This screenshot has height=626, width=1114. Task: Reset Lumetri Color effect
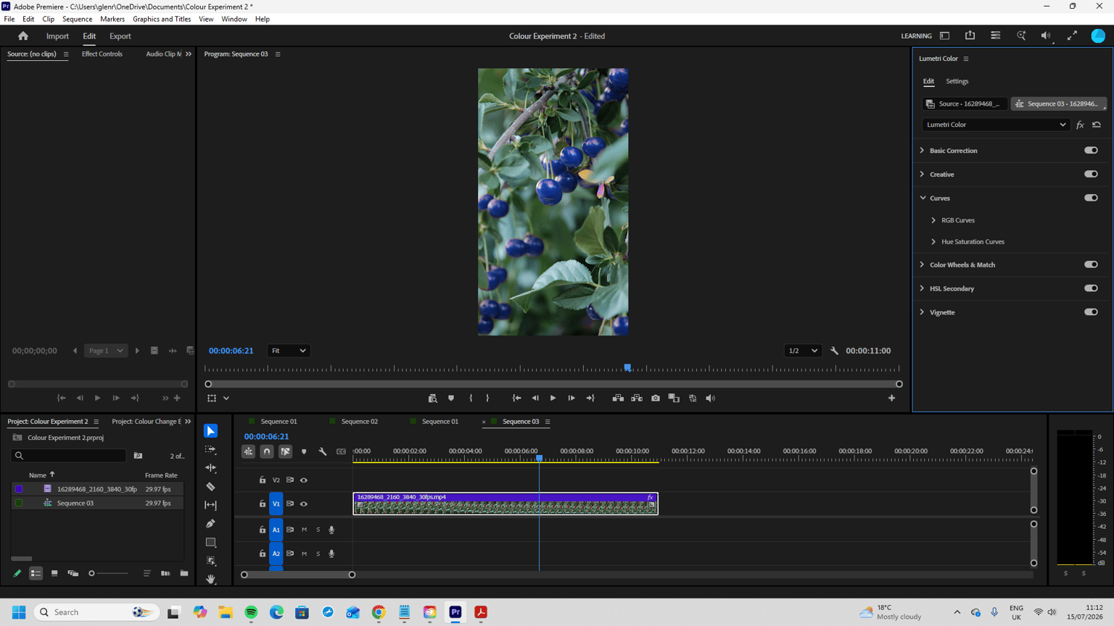pos(1097,125)
